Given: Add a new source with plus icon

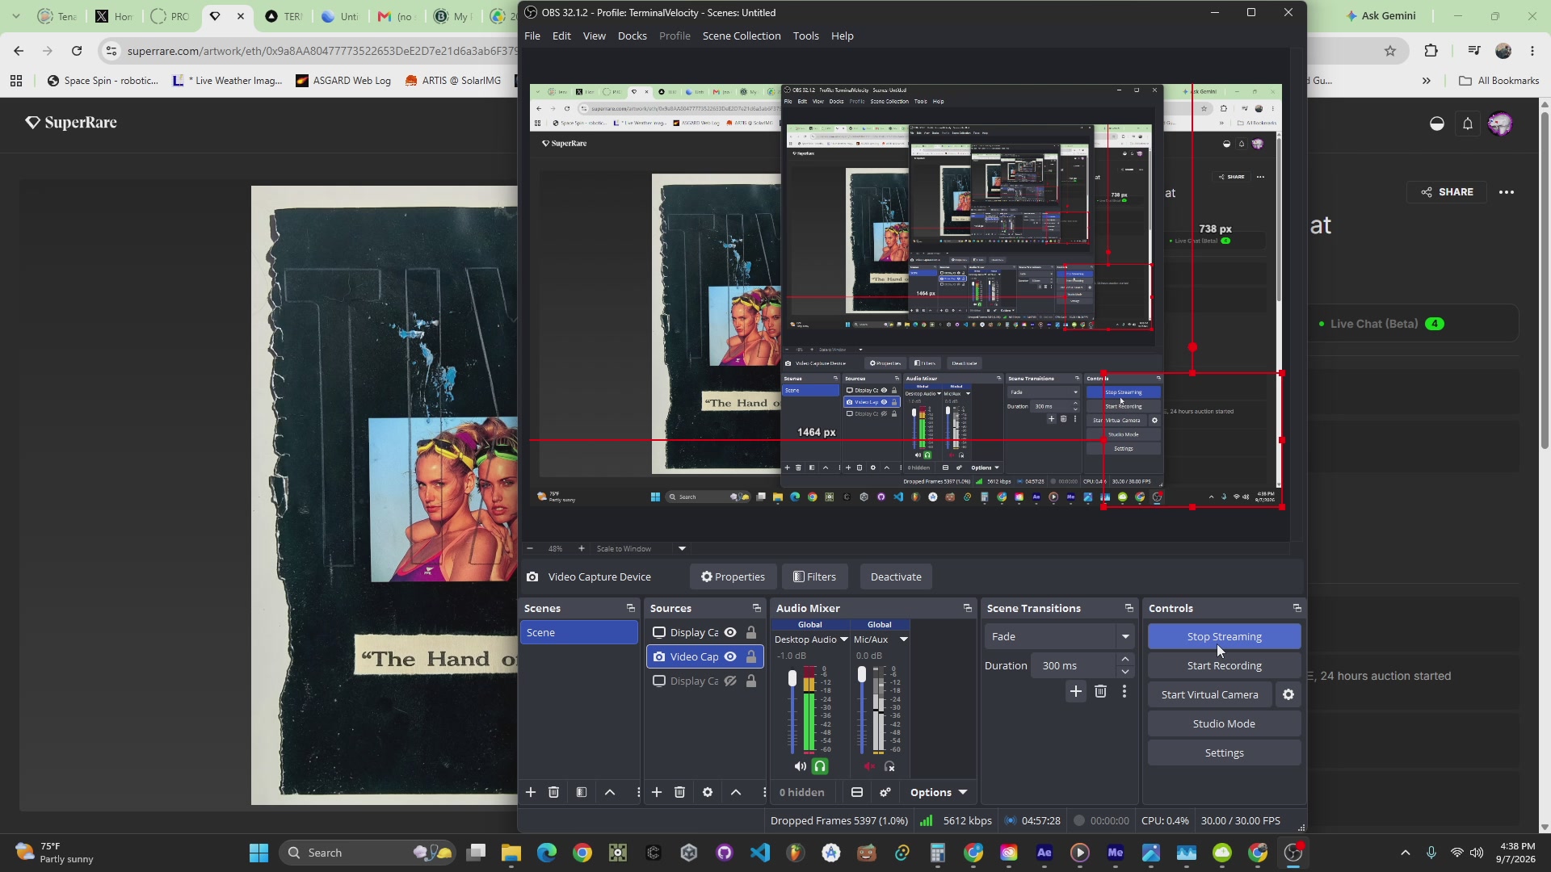Looking at the screenshot, I should click(657, 793).
